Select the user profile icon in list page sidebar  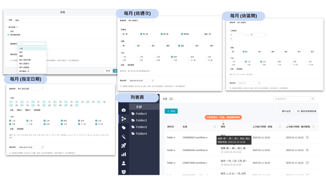pyautogui.click(x=124, y=163)
